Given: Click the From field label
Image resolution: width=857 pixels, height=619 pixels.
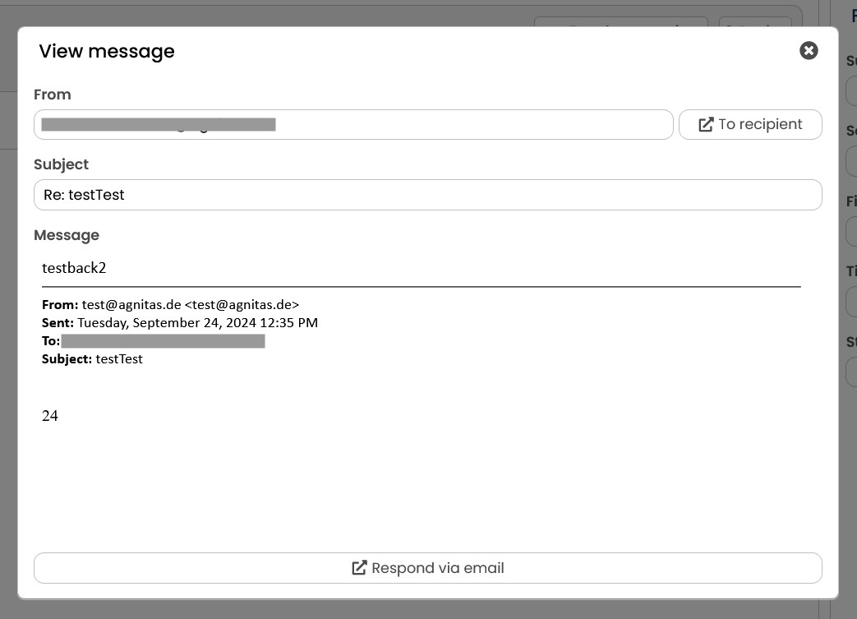Looking at the screenshot, I should (53, 95).
